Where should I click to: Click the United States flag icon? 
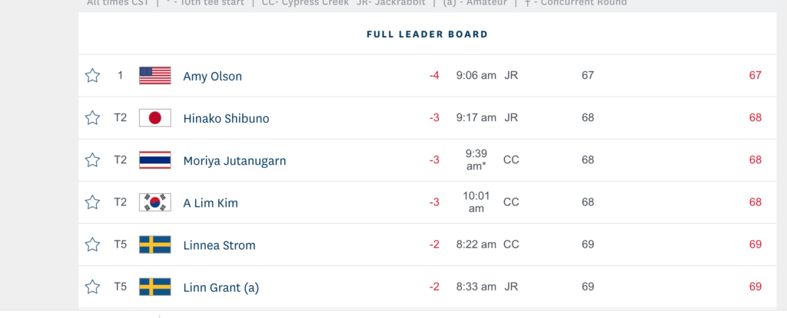(155, 76)
